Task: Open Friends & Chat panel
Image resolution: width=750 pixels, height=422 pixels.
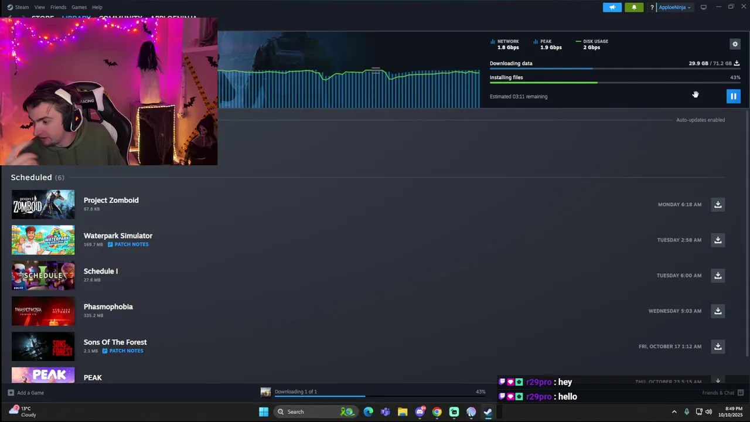Action: (722, 393)
